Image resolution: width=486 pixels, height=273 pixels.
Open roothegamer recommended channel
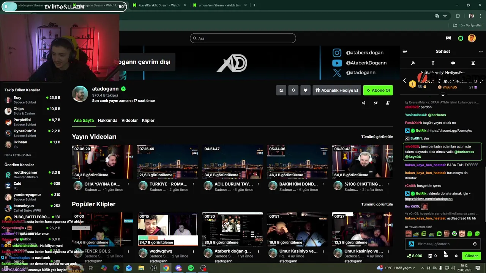(x=32, y=174)
